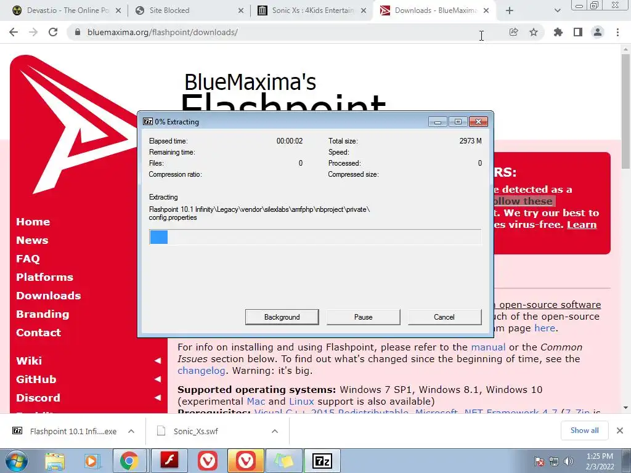Click the share page icon
Viewport: 631px width, 473px height.
tap(513, 32)
